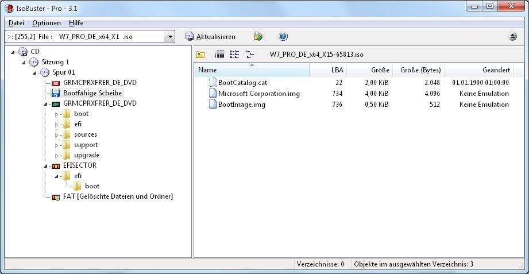Sort by Name column header
The image size is (529, 274).
click(252, 70)
